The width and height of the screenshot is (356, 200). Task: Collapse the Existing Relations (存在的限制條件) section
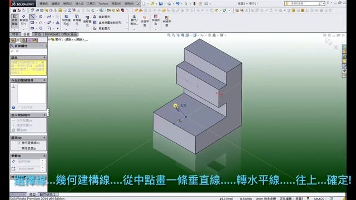[44, 80]
